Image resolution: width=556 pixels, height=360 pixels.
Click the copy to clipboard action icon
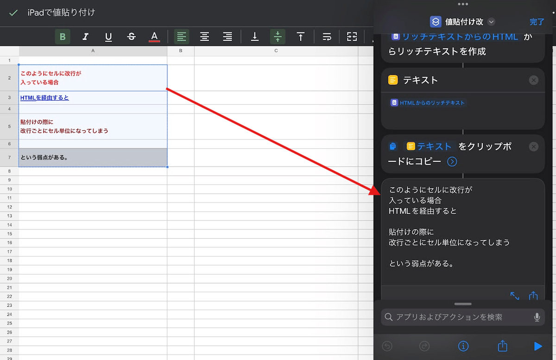pyautogui.click(x=393, y=146)
